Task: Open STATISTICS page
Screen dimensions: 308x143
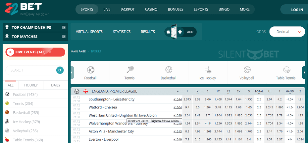Action: (122, 32)
